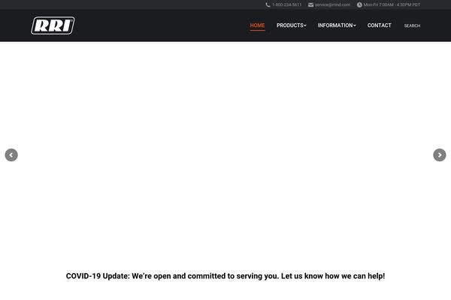This screenshot has width=451, height=300.
Task: Show the previous slide with the left arrow
Action: (11, 155)
